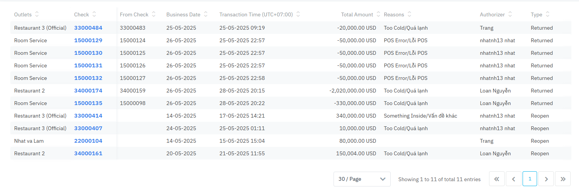Image resolution: width=579 pixels, height=196 pixels.
Task: Go to the previous page
Action: tap(513, 179)
